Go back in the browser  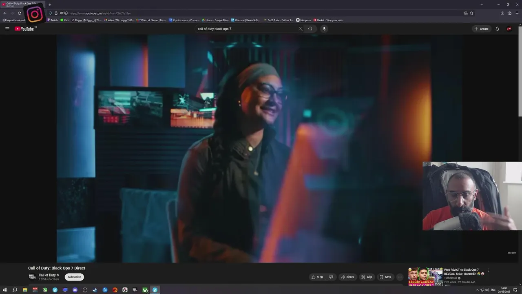click(5, 13)
